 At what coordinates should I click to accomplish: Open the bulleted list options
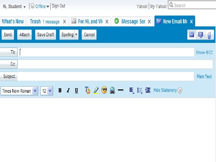(x=140, y=91)
